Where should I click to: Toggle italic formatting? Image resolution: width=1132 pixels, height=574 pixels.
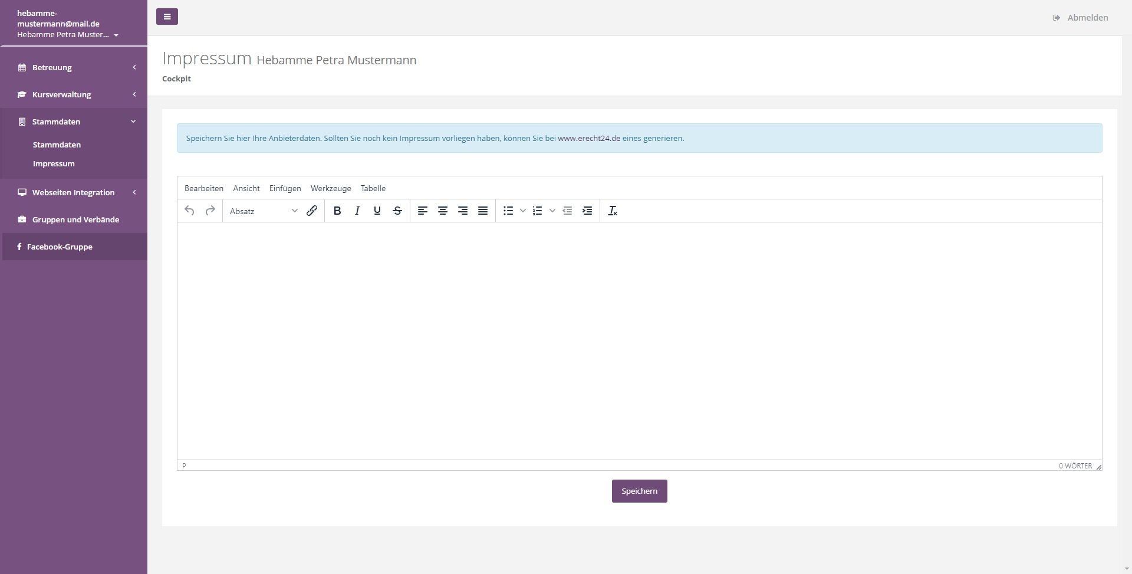tap(357, 211)
